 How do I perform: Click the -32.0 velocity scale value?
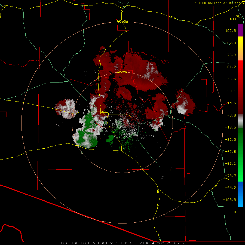(231, 140)
